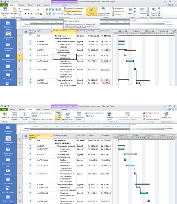Click Соблюдение связей in the upper ribbon
The width and height of the screenshot is (177, 204).
73,11
